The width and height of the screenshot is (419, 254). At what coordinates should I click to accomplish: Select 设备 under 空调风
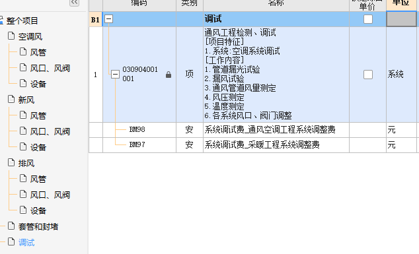(38, 84)
